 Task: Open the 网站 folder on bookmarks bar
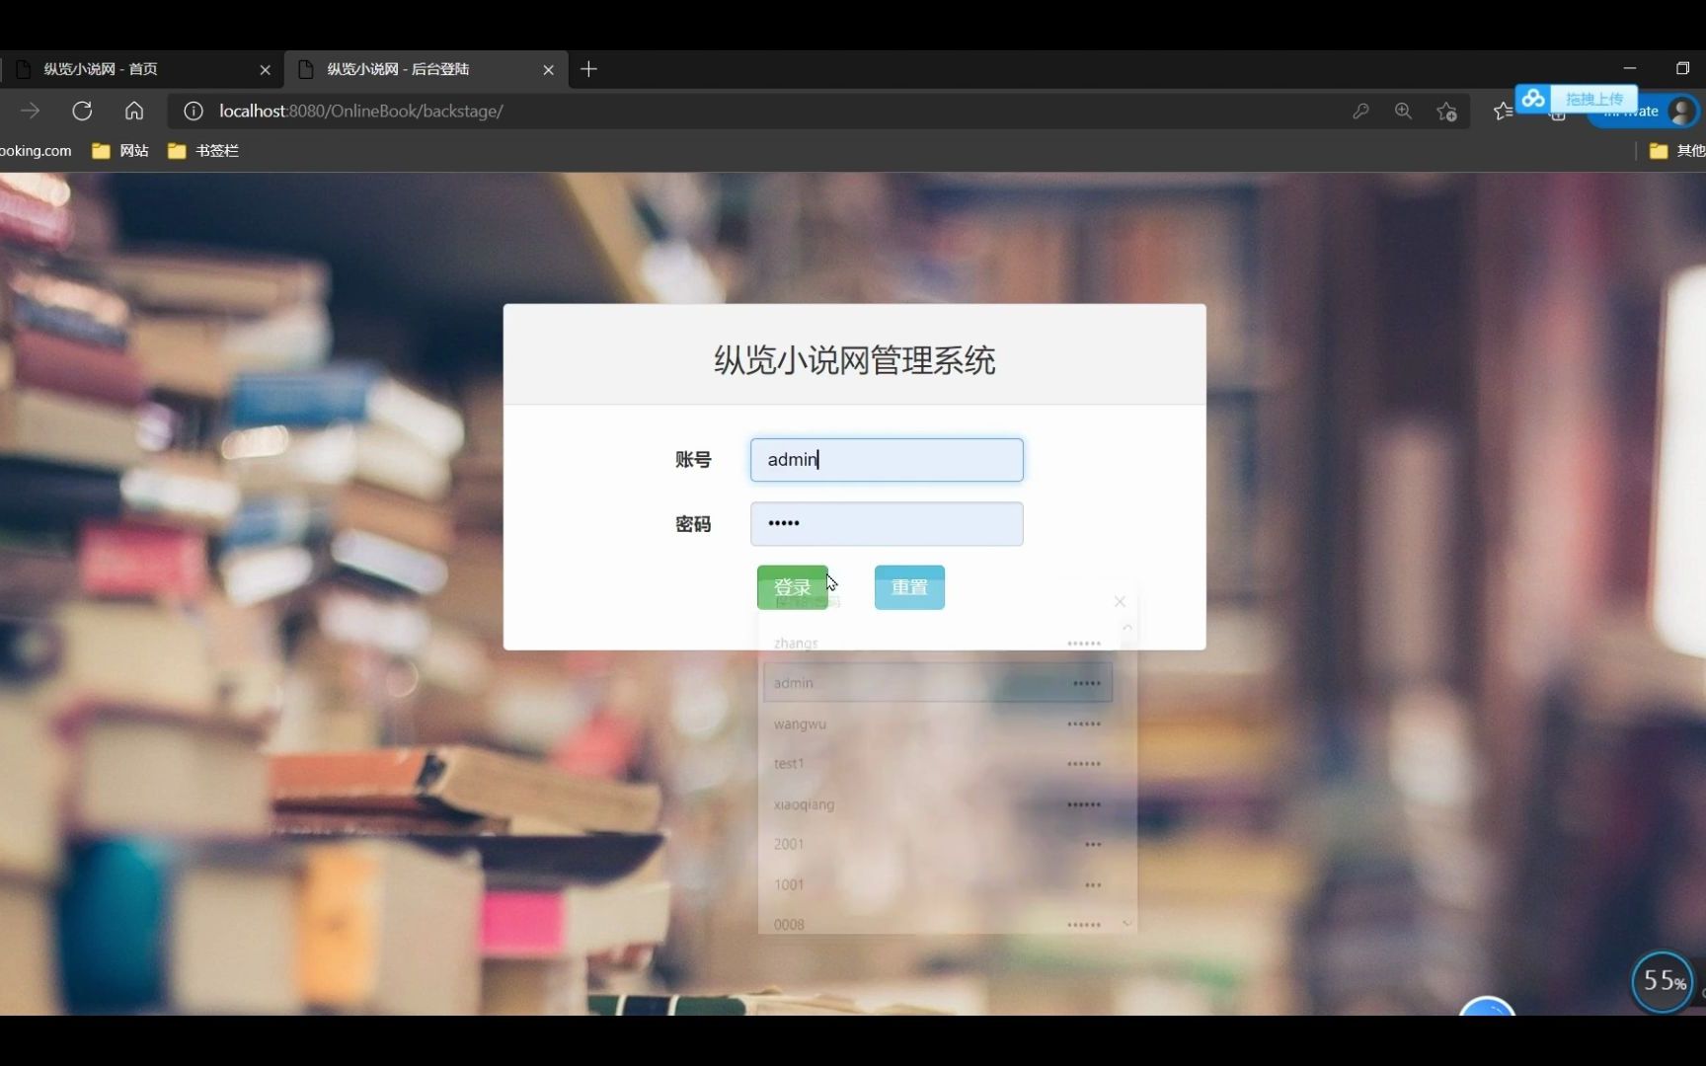[120, 150]
